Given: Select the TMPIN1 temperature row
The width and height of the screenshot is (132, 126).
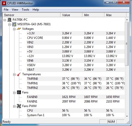Looking at the screenshot, I should point(76,83).
